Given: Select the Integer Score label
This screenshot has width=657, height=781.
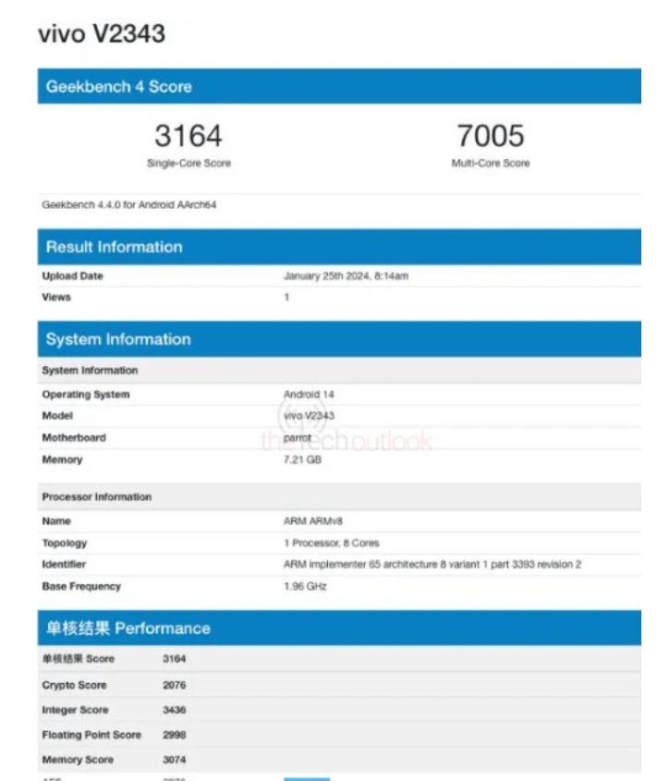Looking at the screenshot, I should coord(75,710).
